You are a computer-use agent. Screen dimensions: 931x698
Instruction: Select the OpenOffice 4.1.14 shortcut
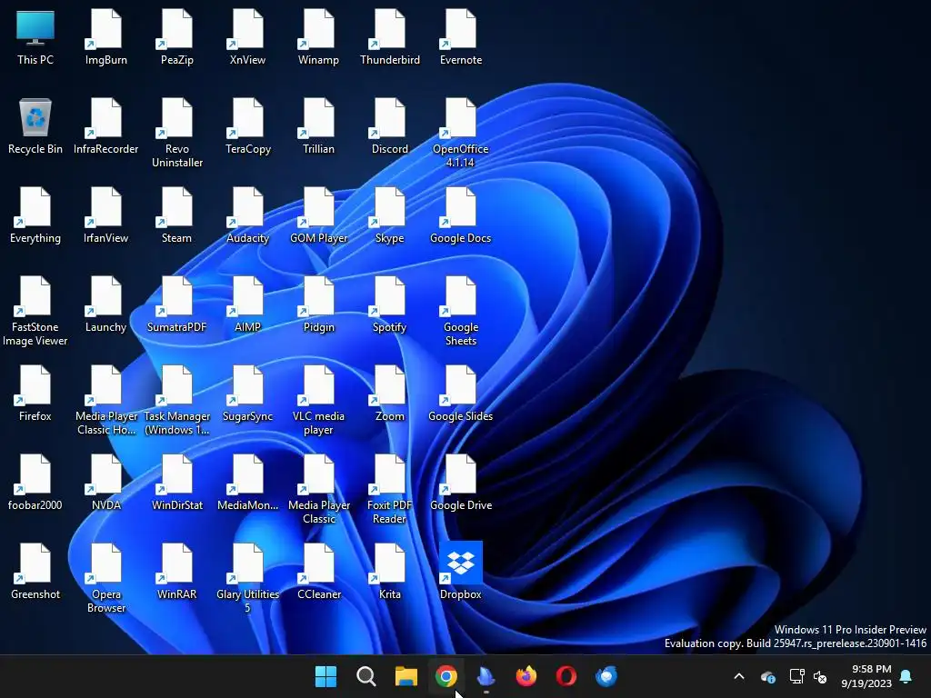(x=461, y=134)
